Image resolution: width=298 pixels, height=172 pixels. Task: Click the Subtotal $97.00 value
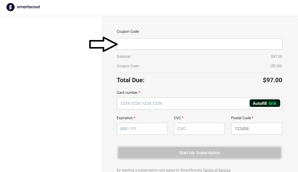(276, 57)
